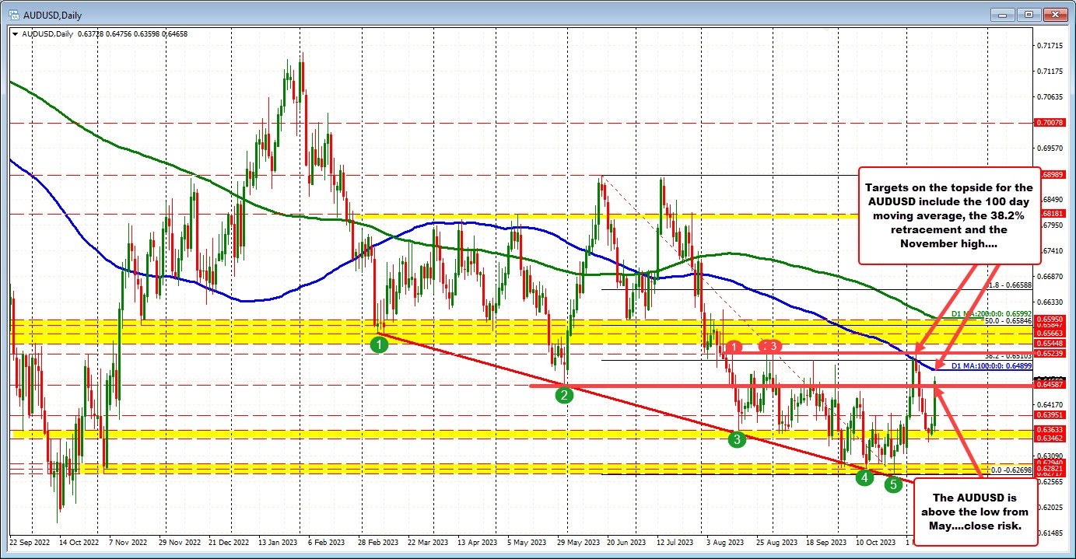Viewport: 1076px width, 559px height.
Task: Click the topside targets annotation text box
Action: pos(949,215)
